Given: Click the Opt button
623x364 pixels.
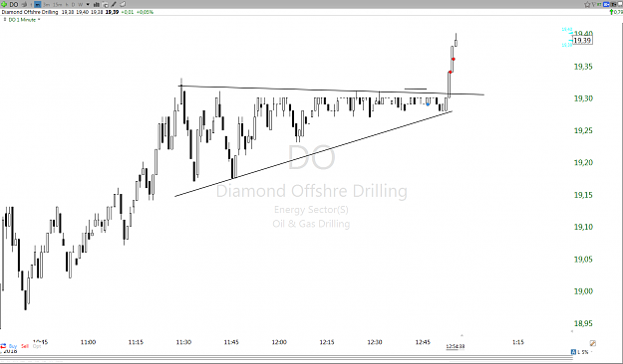Looking at the screenshot, I should (x=37, y=346).
